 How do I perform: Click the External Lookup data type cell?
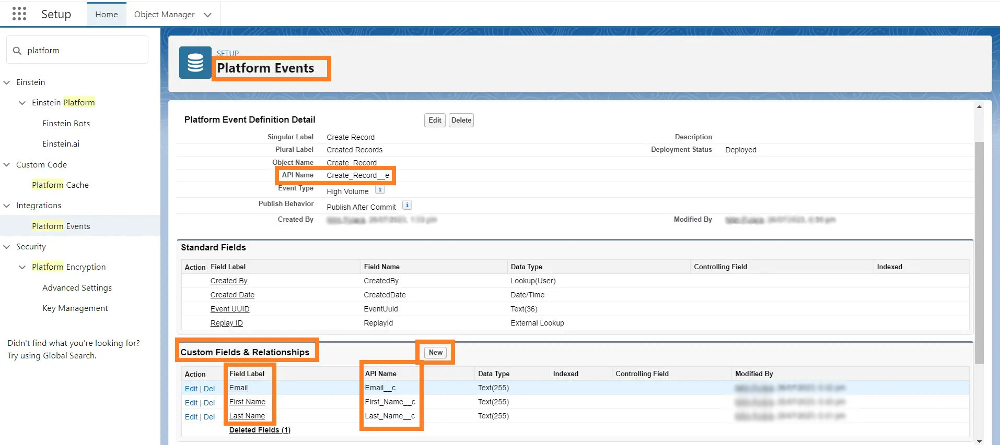pos(537,323)
